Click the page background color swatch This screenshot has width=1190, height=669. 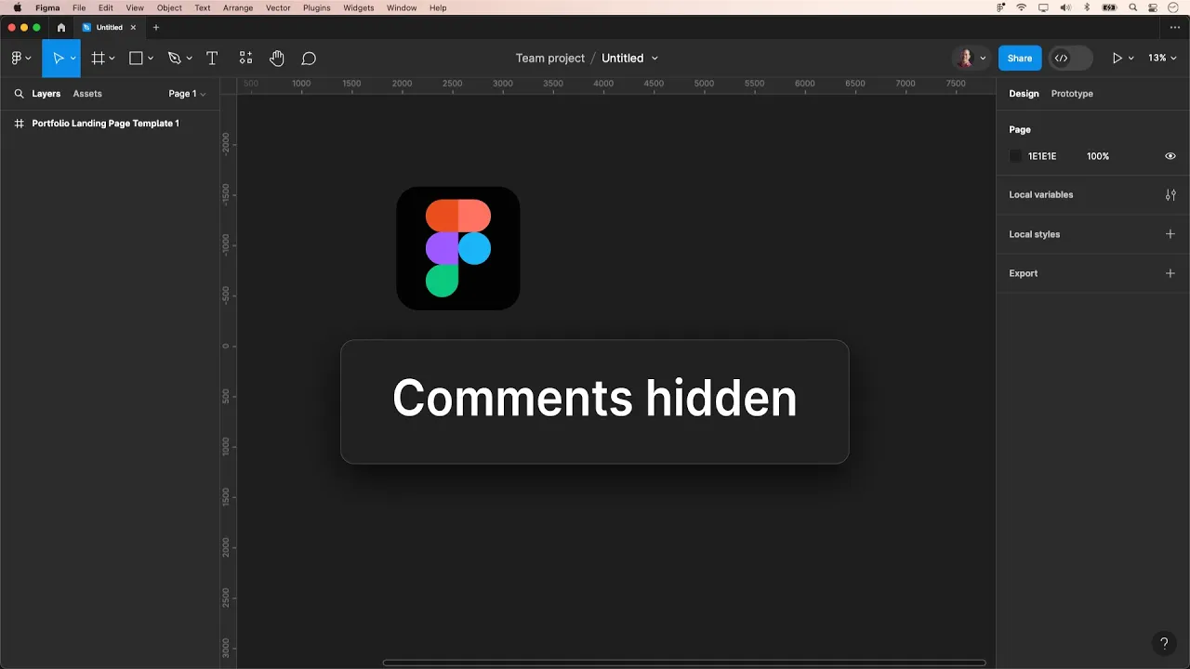[x=1015, y=156]
